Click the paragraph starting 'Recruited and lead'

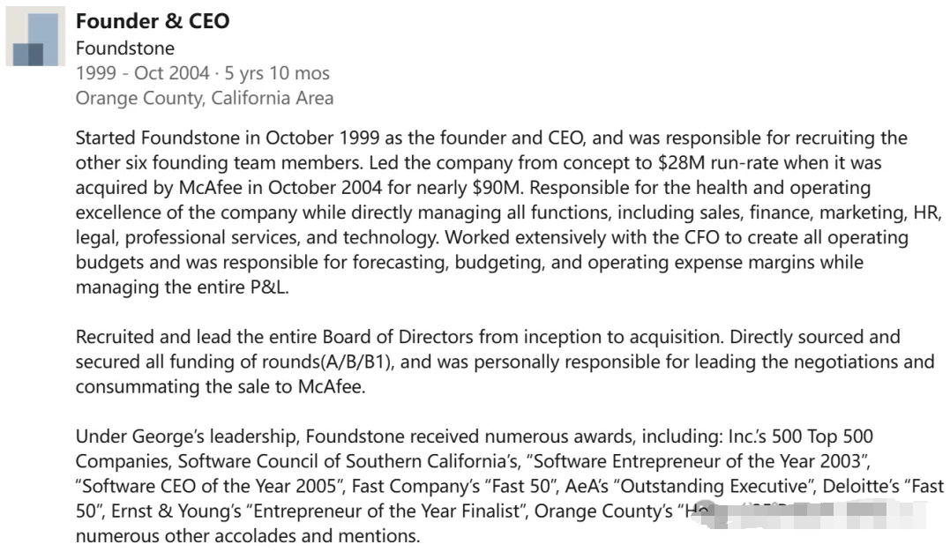tap(505, 362)
